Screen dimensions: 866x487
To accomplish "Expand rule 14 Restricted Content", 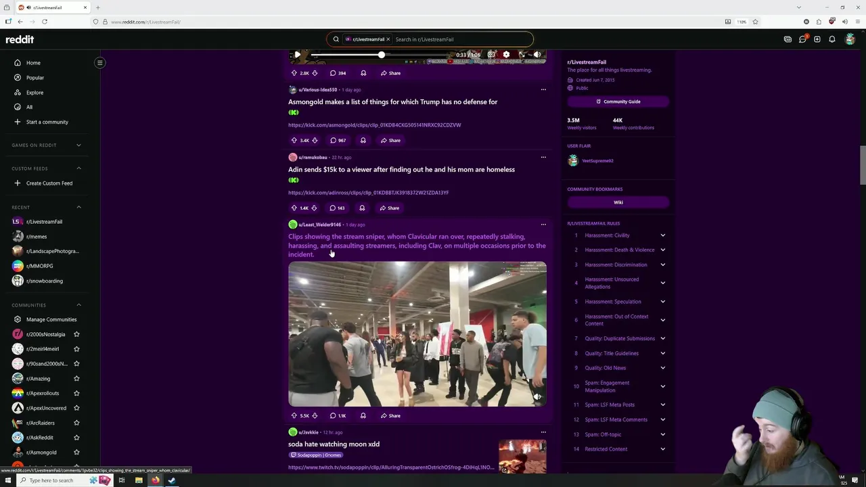I will pos(662,449).
